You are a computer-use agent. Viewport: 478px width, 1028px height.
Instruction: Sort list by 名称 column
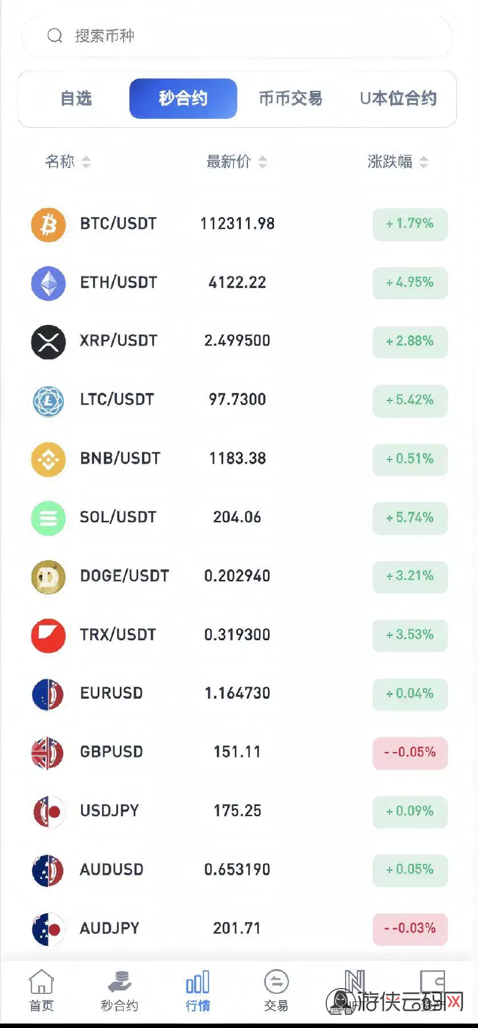coord(67,162)
